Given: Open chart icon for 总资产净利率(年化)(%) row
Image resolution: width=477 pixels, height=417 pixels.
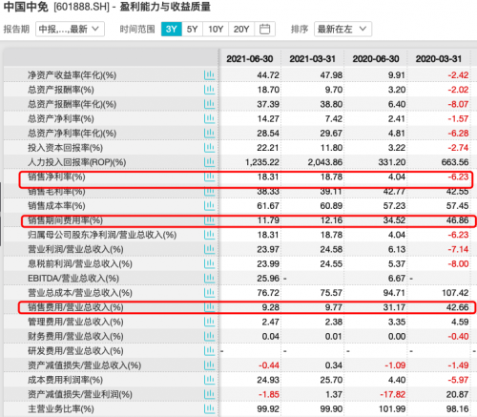Looking at the screenshot, I should [209, 133].
